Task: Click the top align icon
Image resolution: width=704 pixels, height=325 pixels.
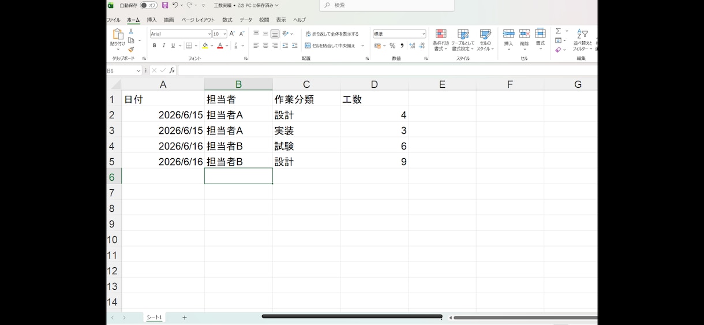Action: 256,33
